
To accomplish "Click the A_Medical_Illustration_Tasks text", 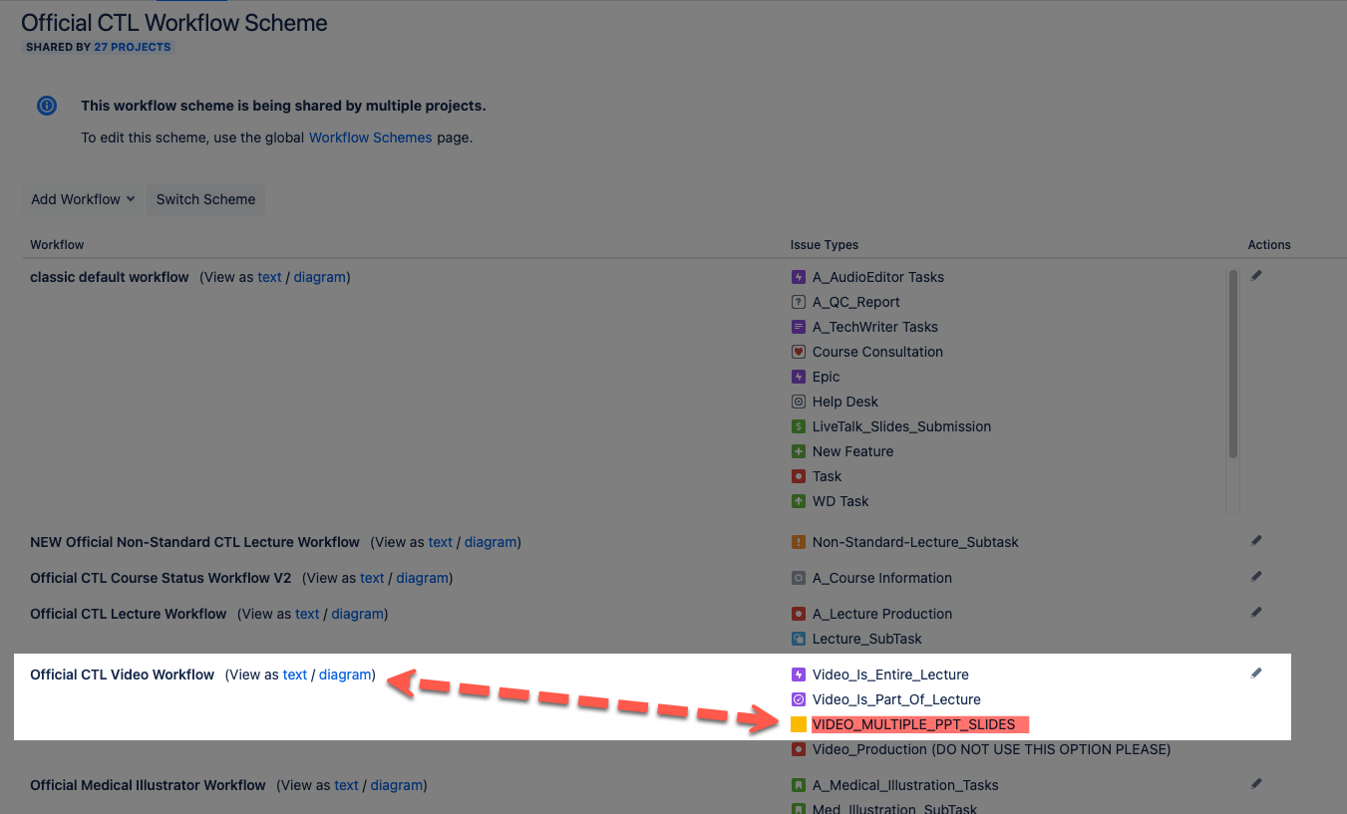I will pos(905,785).
